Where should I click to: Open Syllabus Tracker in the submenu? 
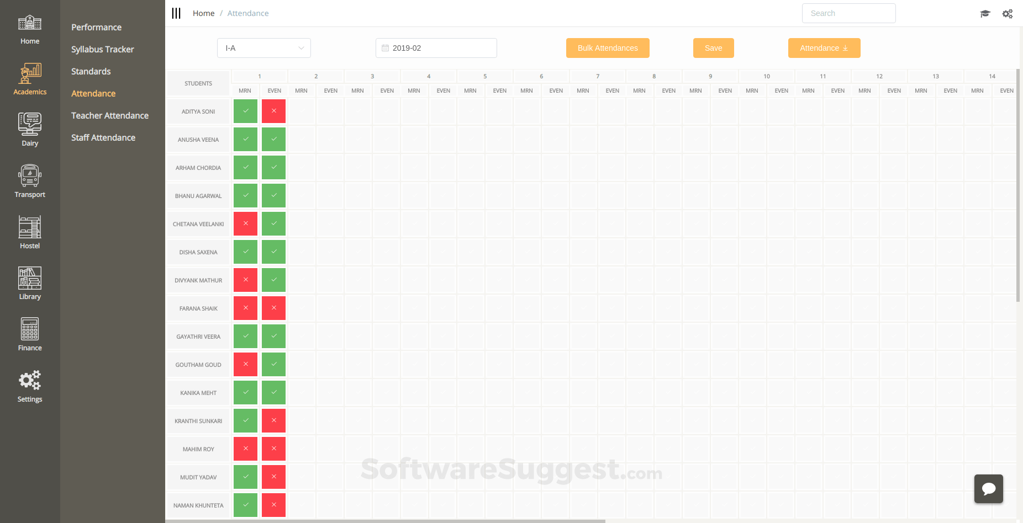(103, 49)
